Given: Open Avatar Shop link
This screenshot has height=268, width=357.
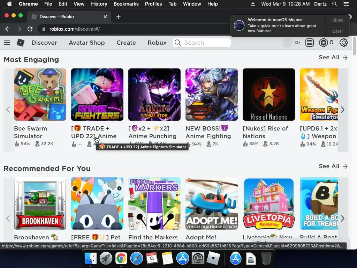Looking at the screenshot, I should [87, 43].
